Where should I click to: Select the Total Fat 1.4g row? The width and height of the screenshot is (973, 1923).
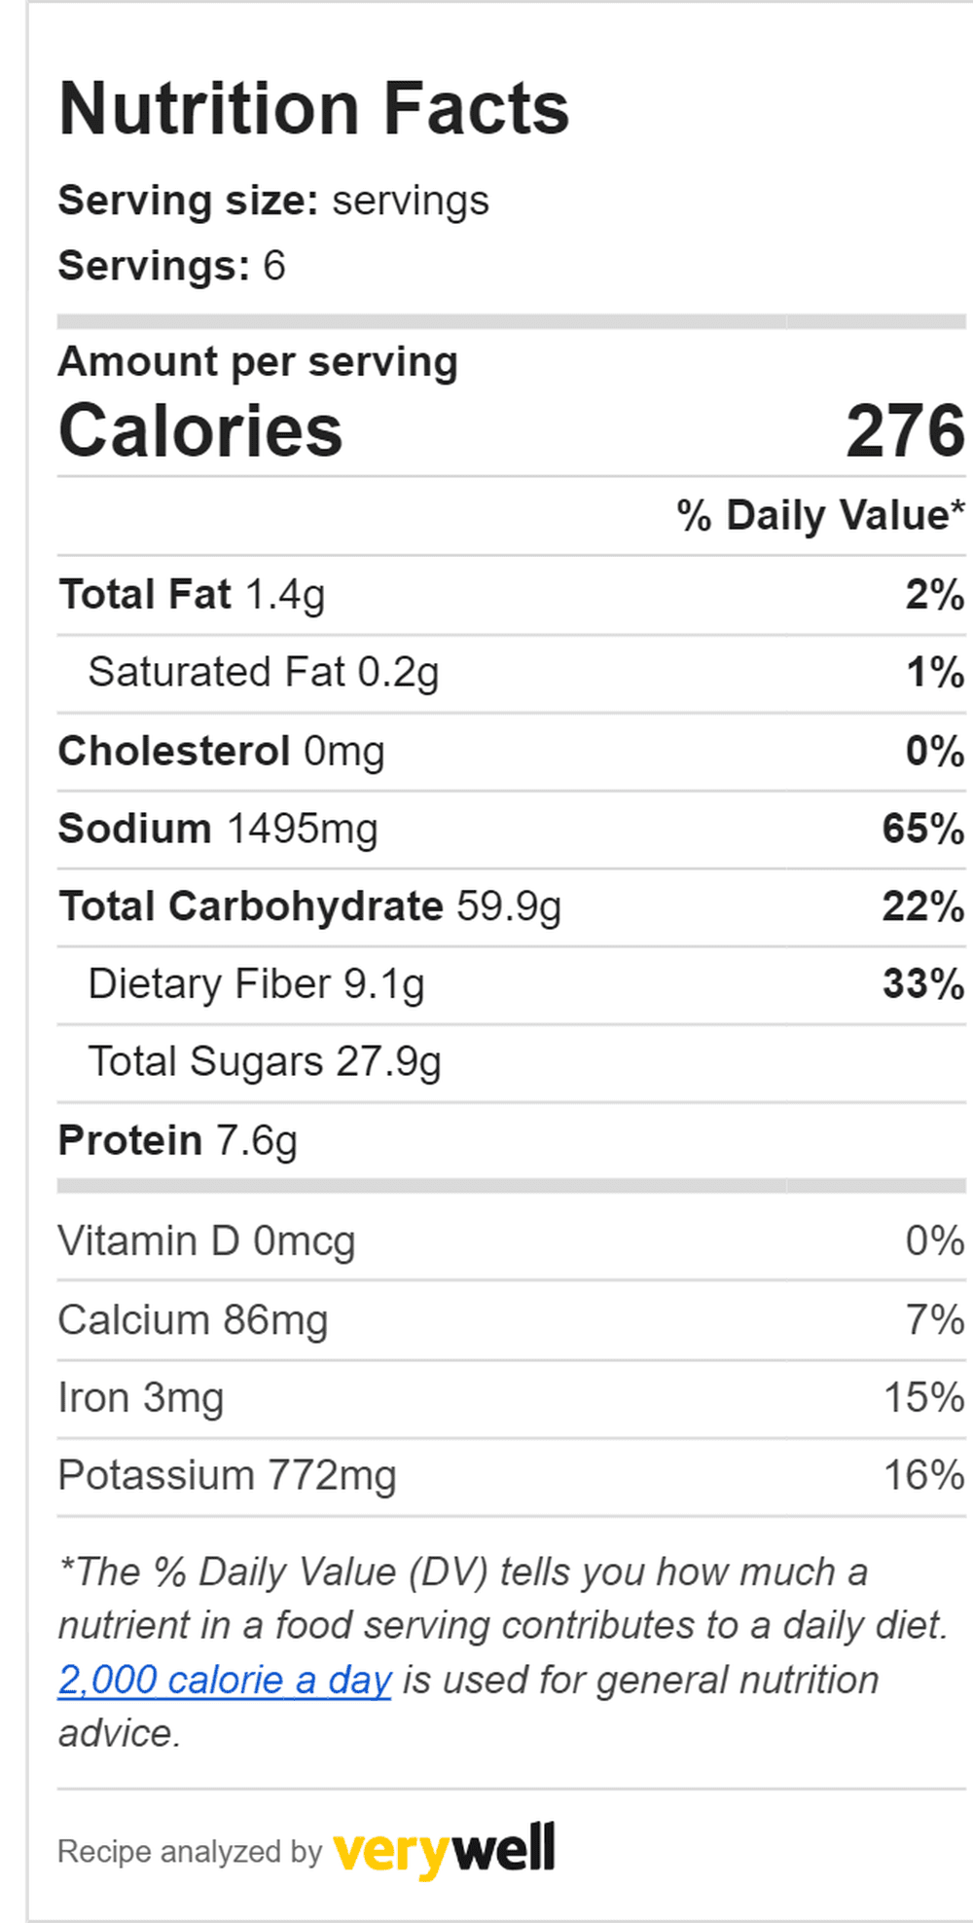[x=512, y=595]
